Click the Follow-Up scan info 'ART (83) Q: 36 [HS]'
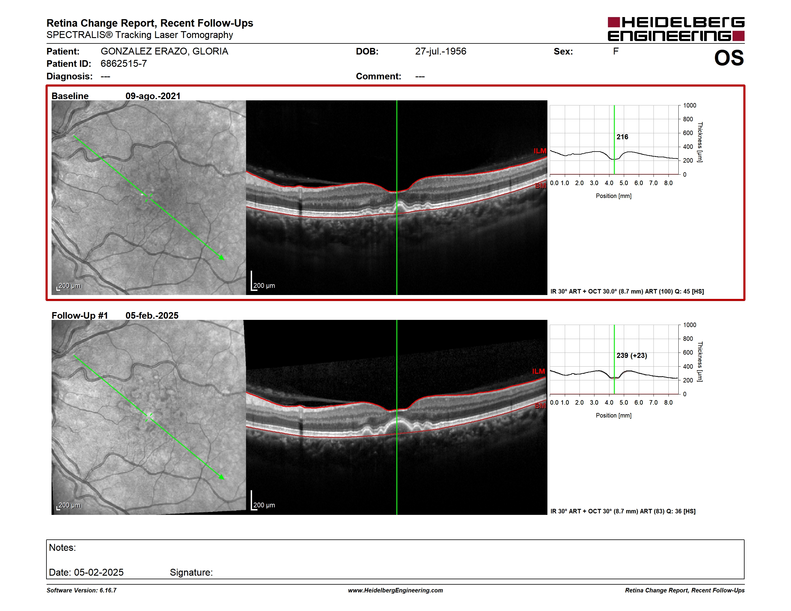 (x=668, y=512)
